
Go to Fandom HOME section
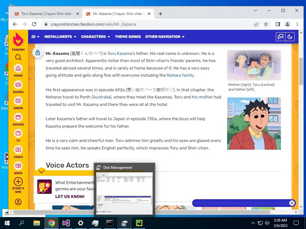click(x=18, y=70)
